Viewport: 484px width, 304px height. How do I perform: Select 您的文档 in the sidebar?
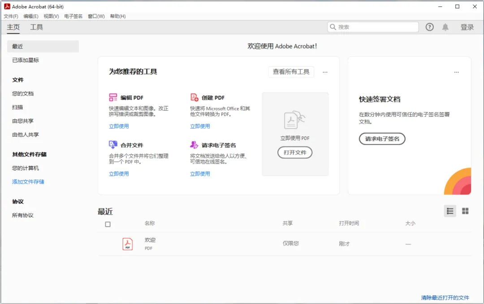pyautogui.click(x=23, y=93)
